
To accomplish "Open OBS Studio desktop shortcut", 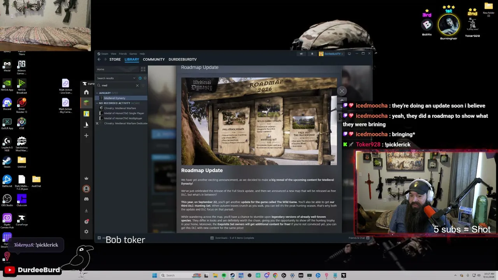I will coord(7,200).
